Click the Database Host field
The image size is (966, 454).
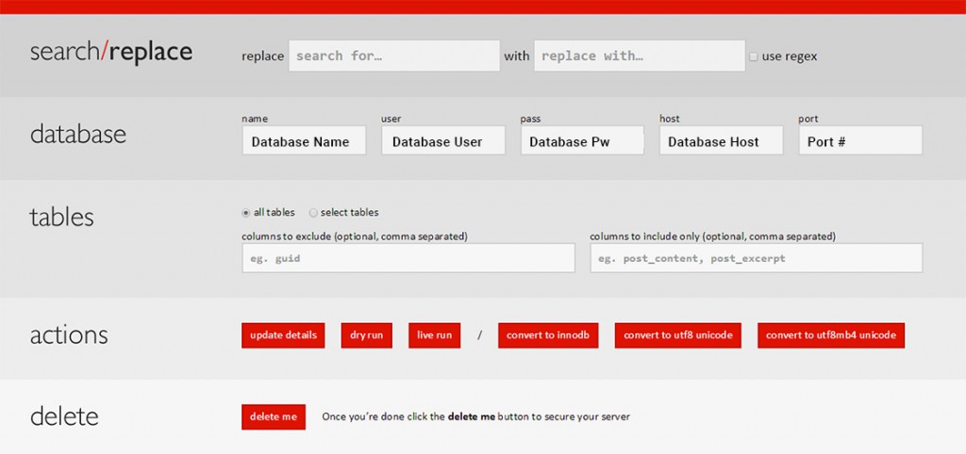coord(721,141)
